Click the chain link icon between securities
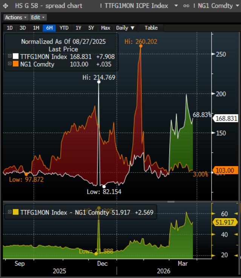241x278 pixels. click(x=186, y=6)
